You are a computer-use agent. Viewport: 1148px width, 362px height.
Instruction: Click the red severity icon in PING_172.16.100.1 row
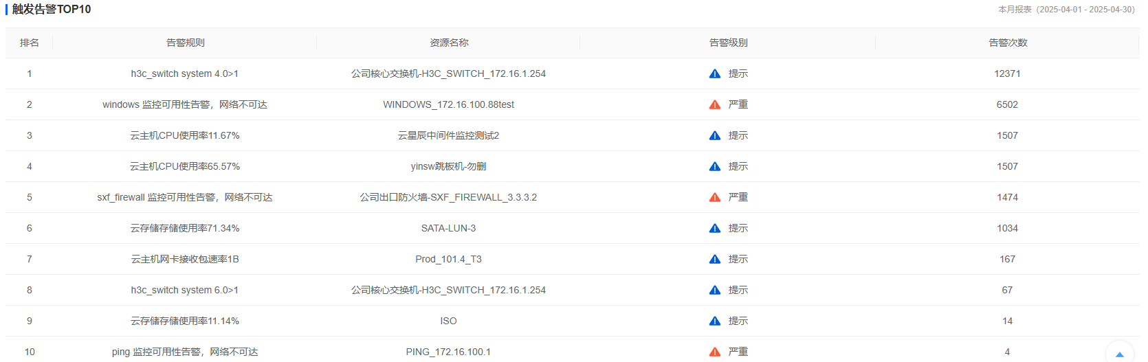coord(715,352)
